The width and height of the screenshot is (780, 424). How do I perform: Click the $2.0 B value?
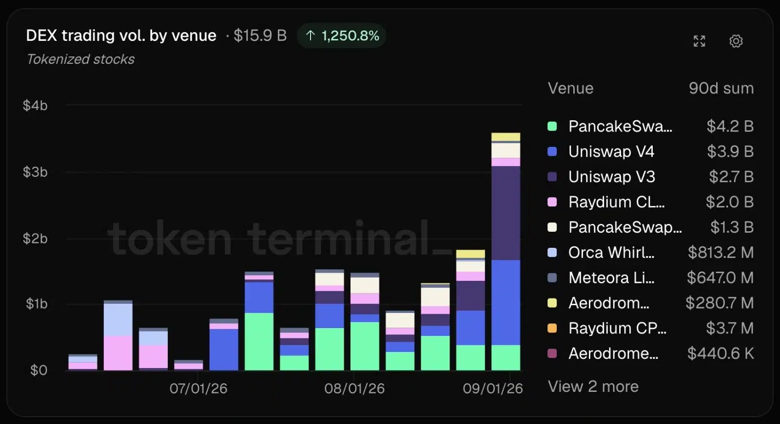click(x=730, y=202)
